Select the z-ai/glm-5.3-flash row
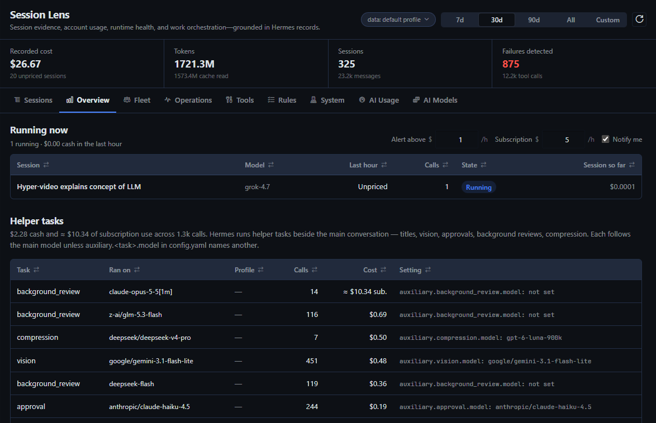Image resolution: width=656 pixels, height=423 pixels. point(326,314)
